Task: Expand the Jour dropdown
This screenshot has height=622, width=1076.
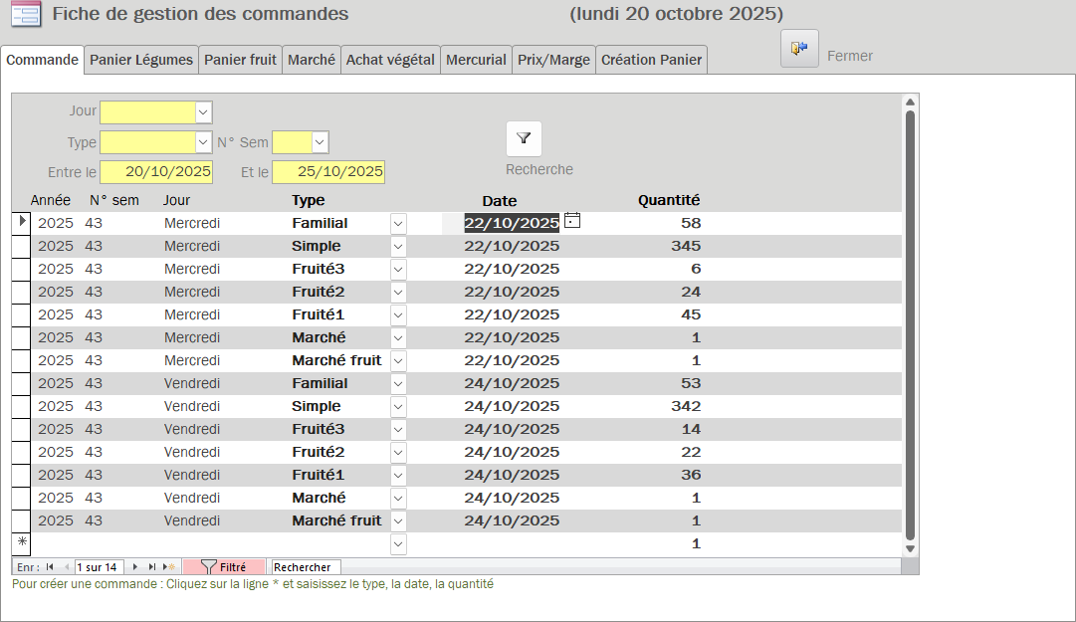Action: pos(203,112)
